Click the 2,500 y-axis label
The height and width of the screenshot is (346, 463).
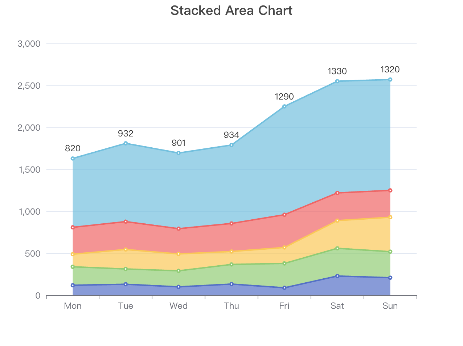coord(29,86)
